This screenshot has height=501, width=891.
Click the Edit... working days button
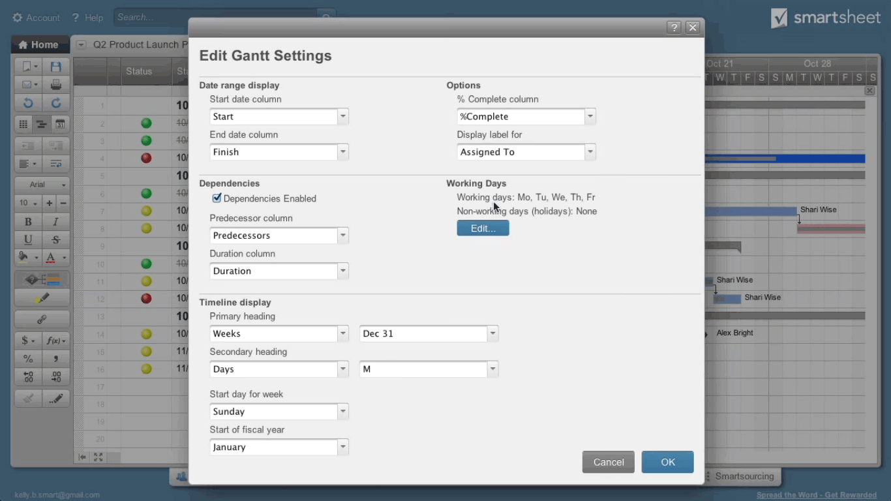[483, 228]
